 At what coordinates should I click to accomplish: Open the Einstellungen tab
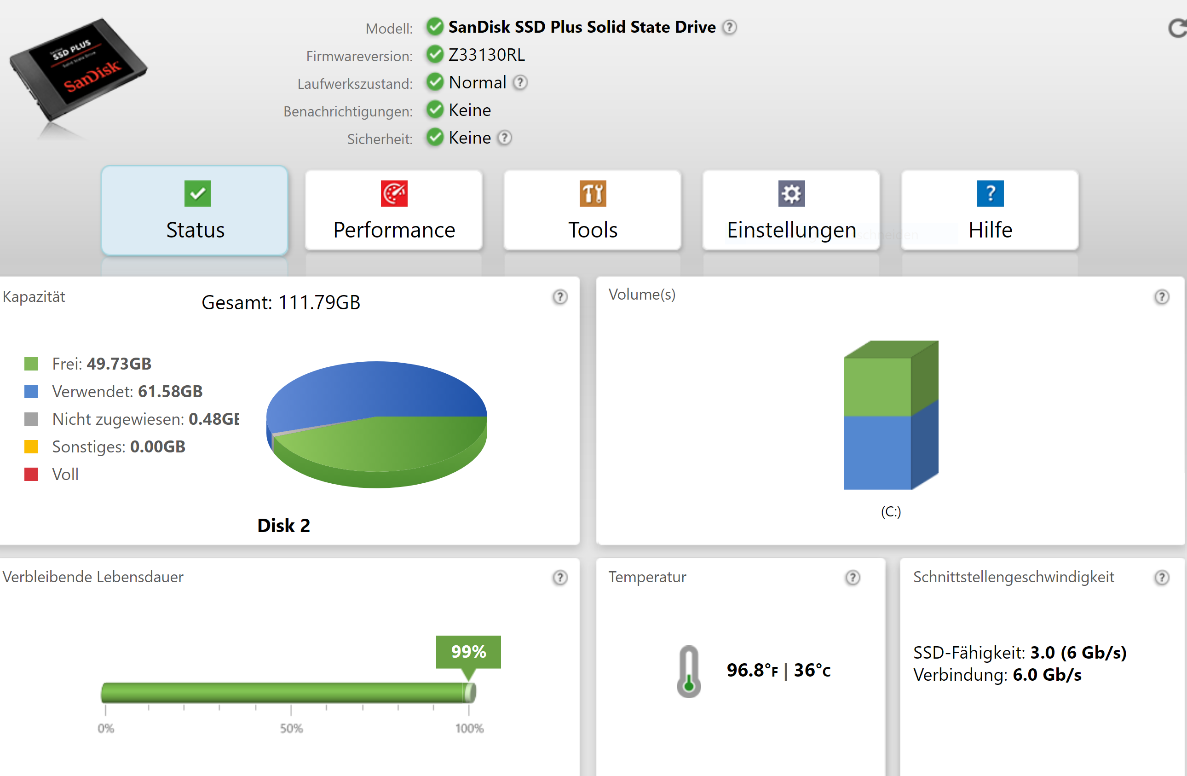click(x=791, y=211)
